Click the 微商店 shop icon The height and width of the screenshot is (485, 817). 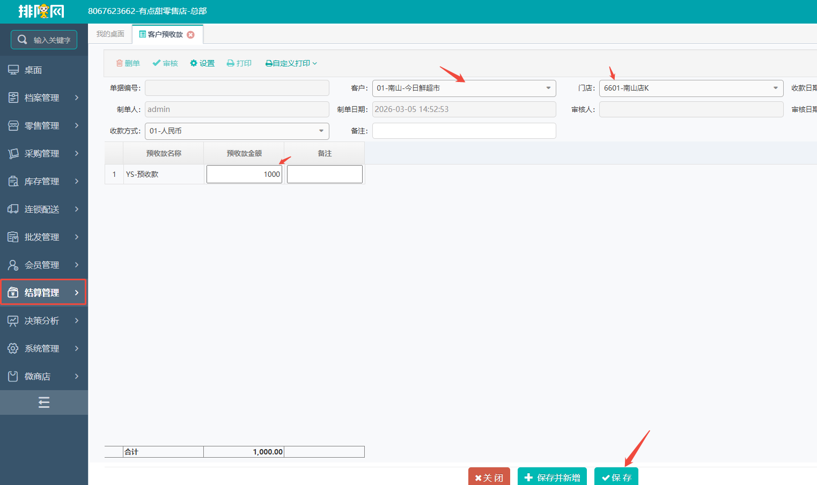tap(13, 376)
